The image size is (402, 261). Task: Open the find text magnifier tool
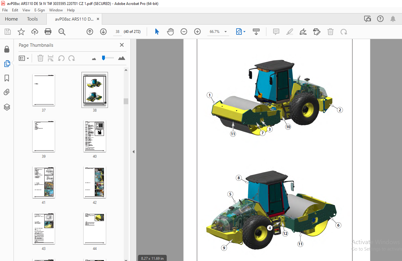(x=62, y=32)
